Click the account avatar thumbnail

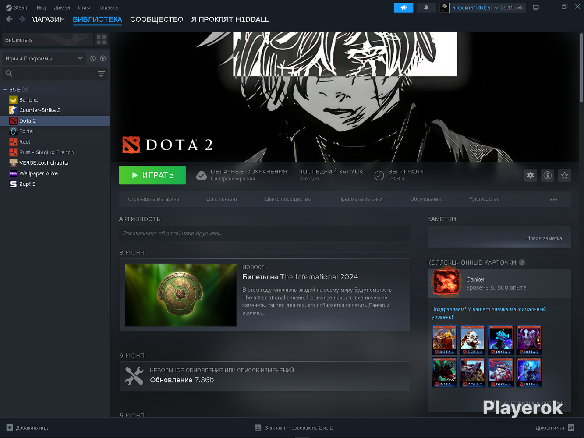point(445,7)
